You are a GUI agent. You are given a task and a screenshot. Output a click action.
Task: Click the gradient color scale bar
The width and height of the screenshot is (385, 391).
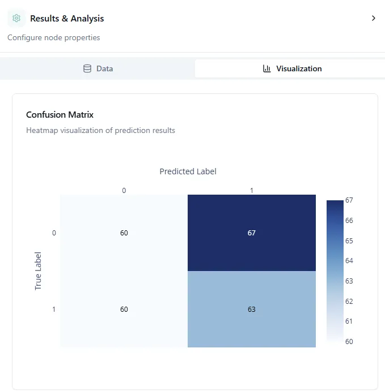click(x=335, y=271)
